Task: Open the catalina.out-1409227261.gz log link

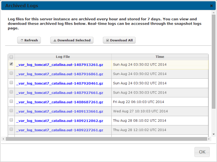Action: coord(60,130)
